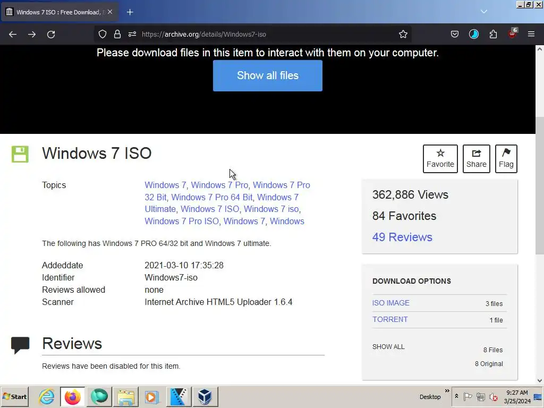Click the network tray icon

coord(480,396)
